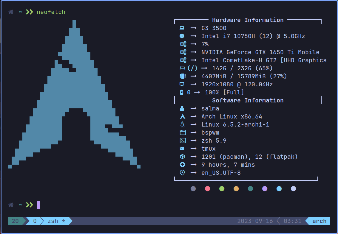
Task: Click the laptop icon beside G3 3500
Action: (182, 28)
